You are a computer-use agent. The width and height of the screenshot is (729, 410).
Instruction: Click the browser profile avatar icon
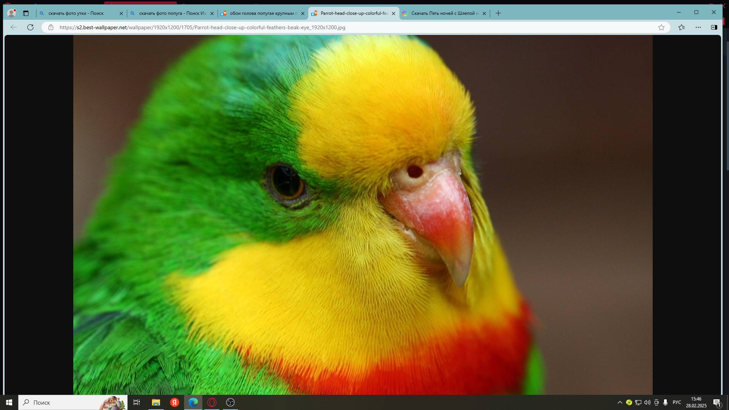[11, 13]
